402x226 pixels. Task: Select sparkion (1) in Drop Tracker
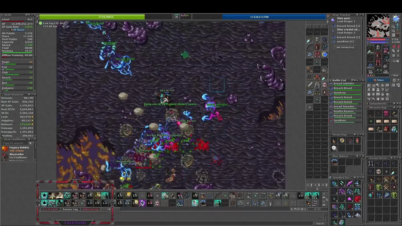pos(345,41)
